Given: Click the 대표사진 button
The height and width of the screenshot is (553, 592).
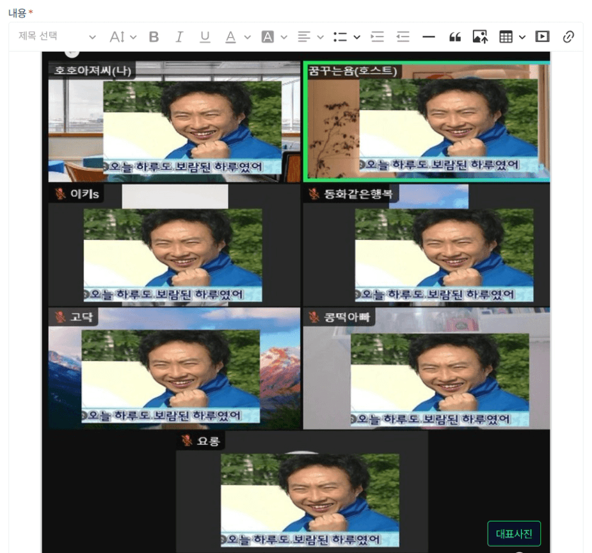Looking at the screenshot, I should [x=514, y=534].
